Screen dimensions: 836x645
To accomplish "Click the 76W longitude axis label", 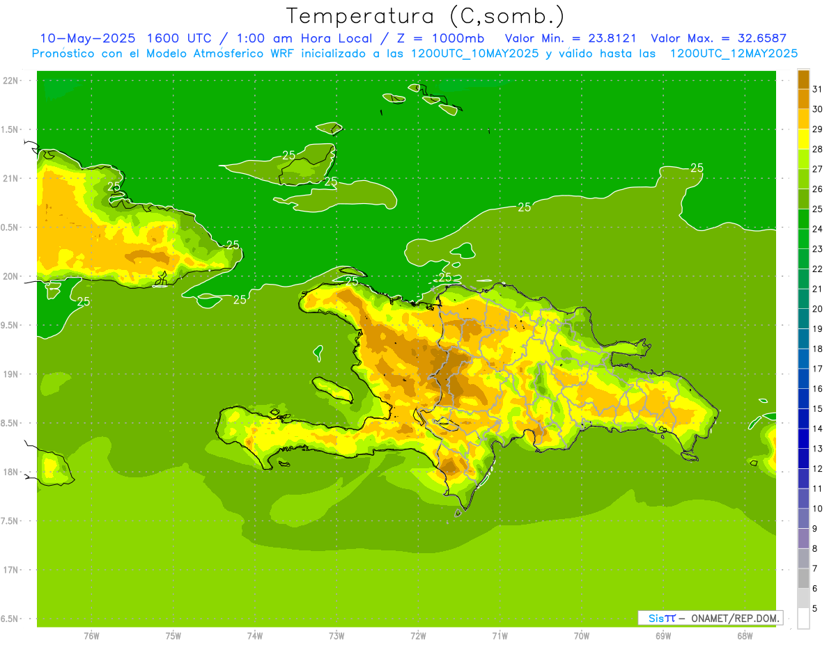I will pyautogui.click(x=91, y=636).
